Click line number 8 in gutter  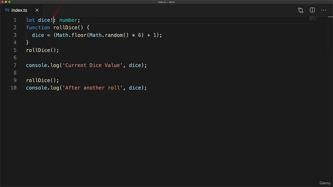tap(15, 73)
